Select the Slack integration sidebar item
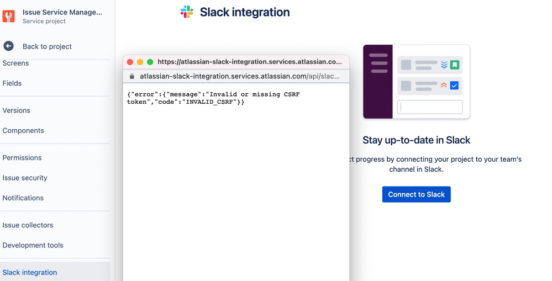552x281 pixels. click(x=55, y=272)
